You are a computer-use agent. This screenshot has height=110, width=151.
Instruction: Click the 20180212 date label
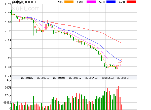[x=43, y=78]
